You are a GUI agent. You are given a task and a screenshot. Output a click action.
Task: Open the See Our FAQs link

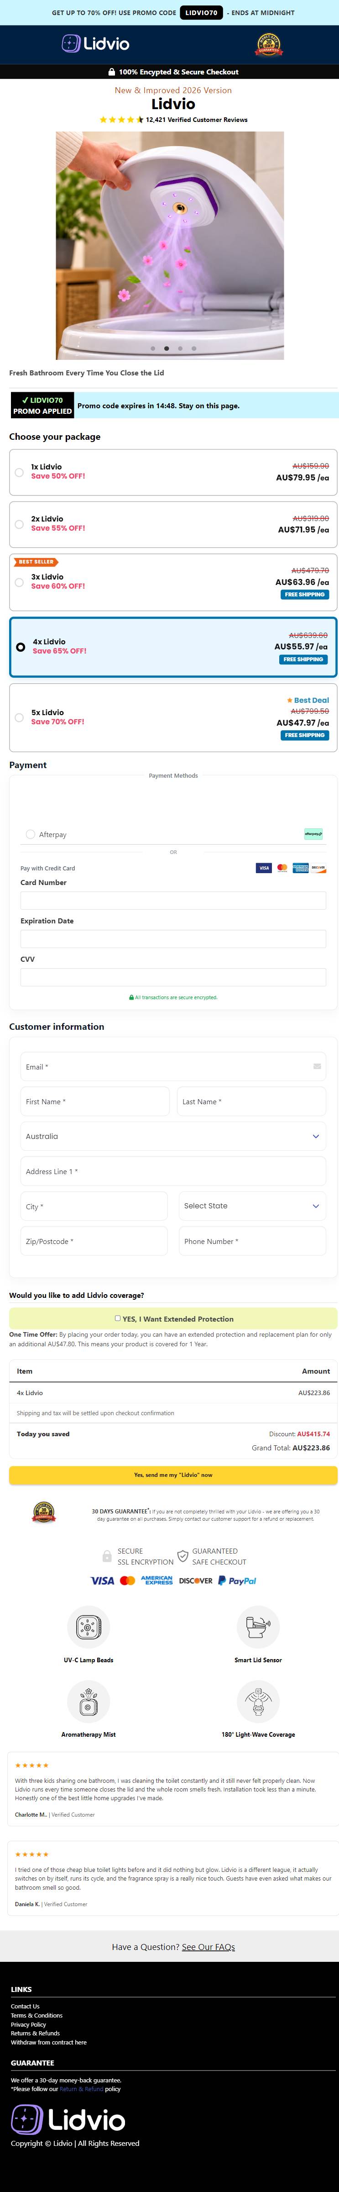tap(208, 1946)
